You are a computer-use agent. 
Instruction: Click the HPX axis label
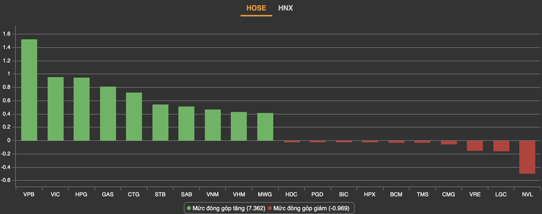(370, 195)
